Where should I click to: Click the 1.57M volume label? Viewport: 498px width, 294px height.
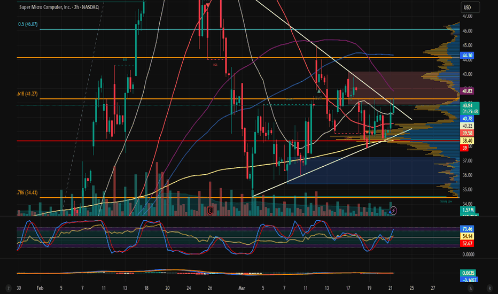pyautogui.click(x=469, y=210)
